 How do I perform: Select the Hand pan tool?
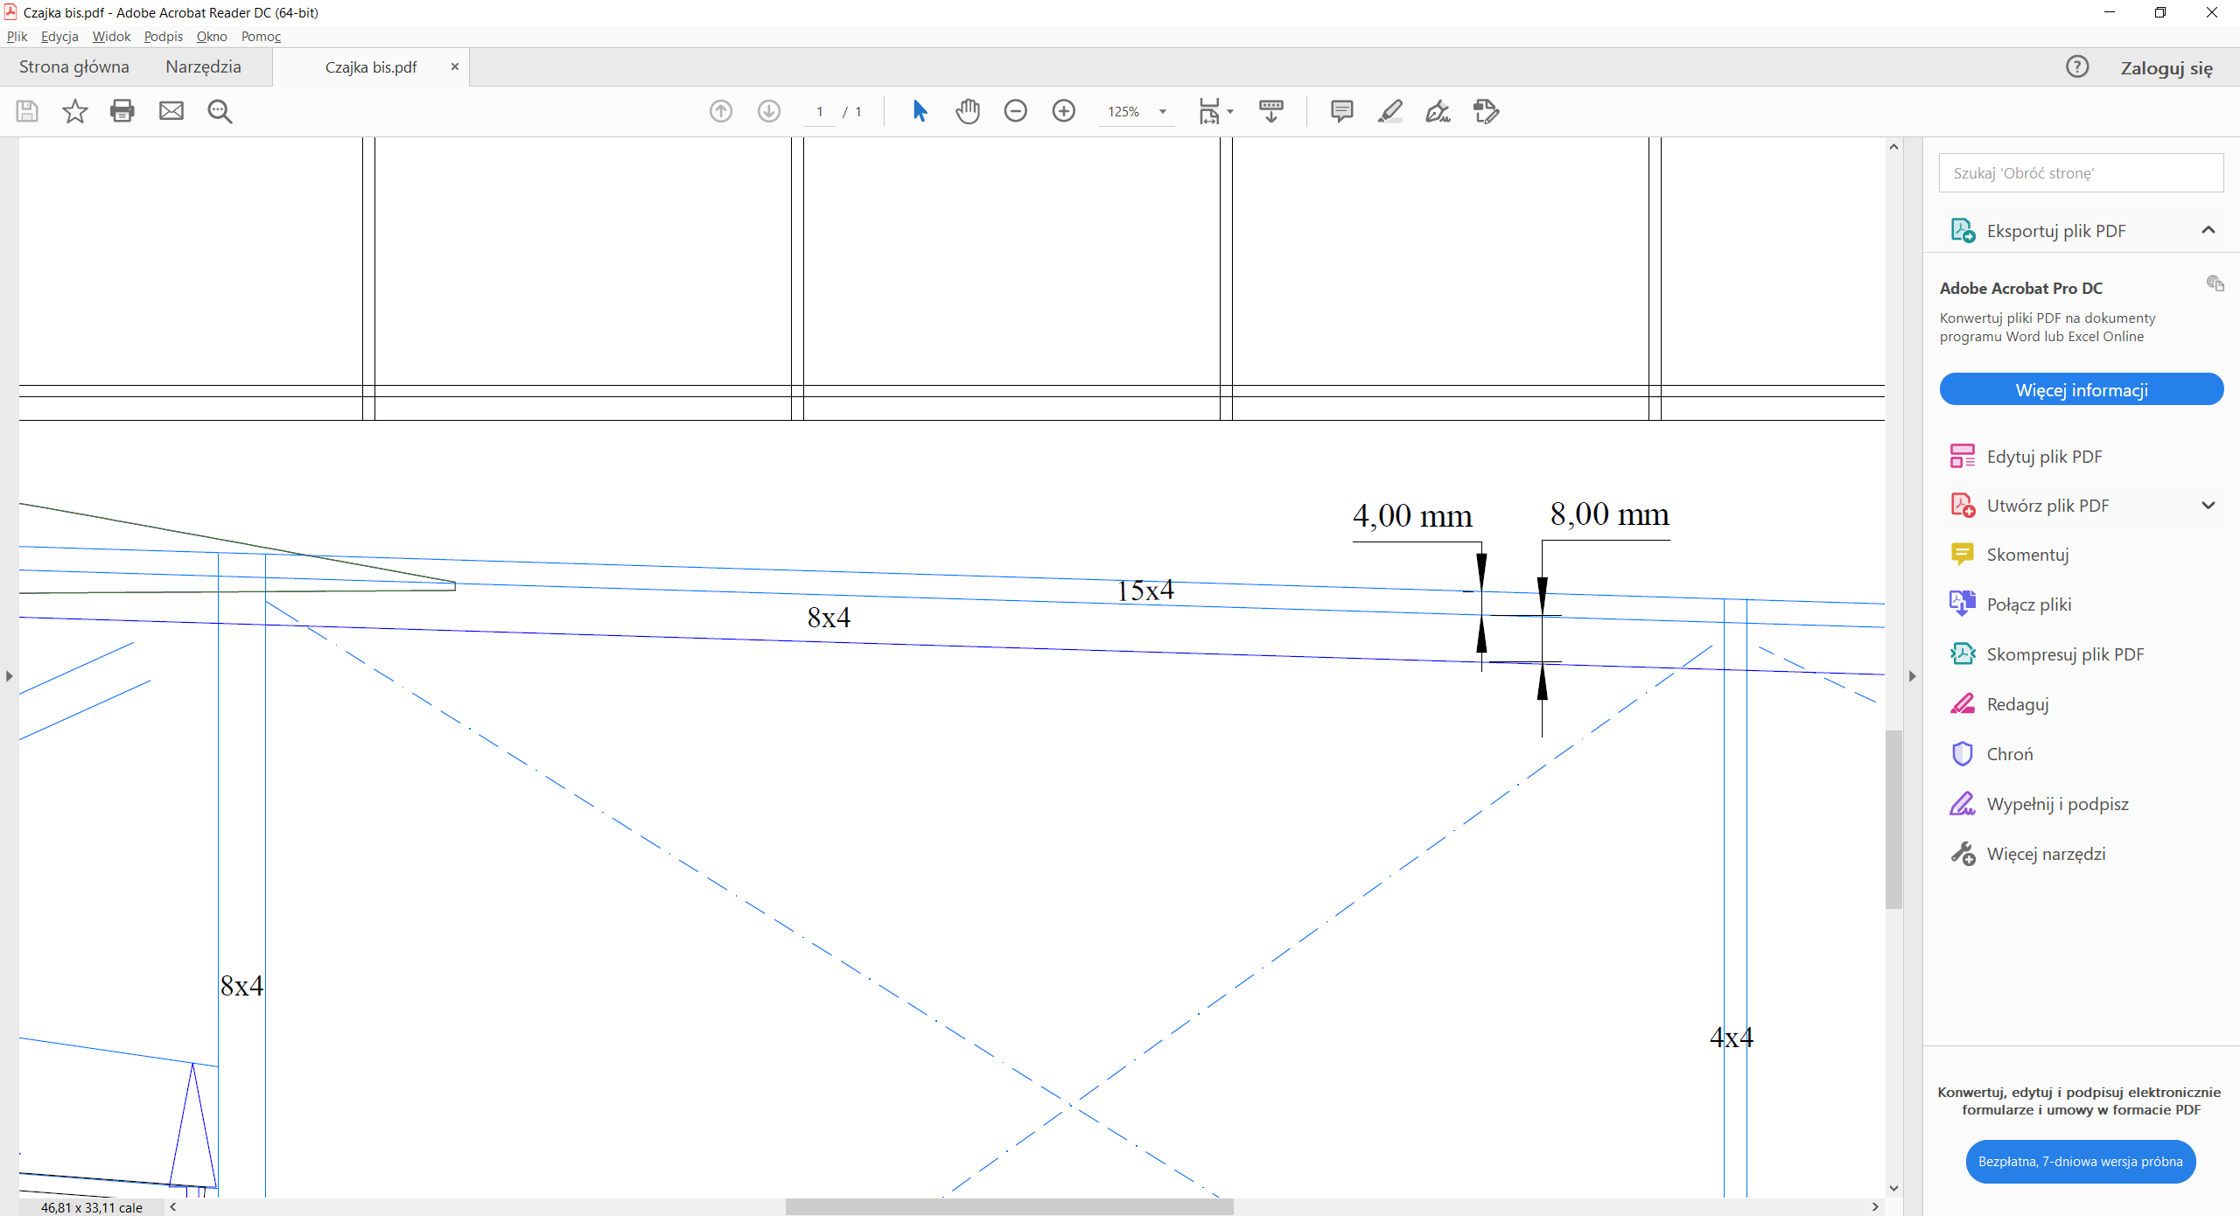pyautogui.click(x=968, y=111)
